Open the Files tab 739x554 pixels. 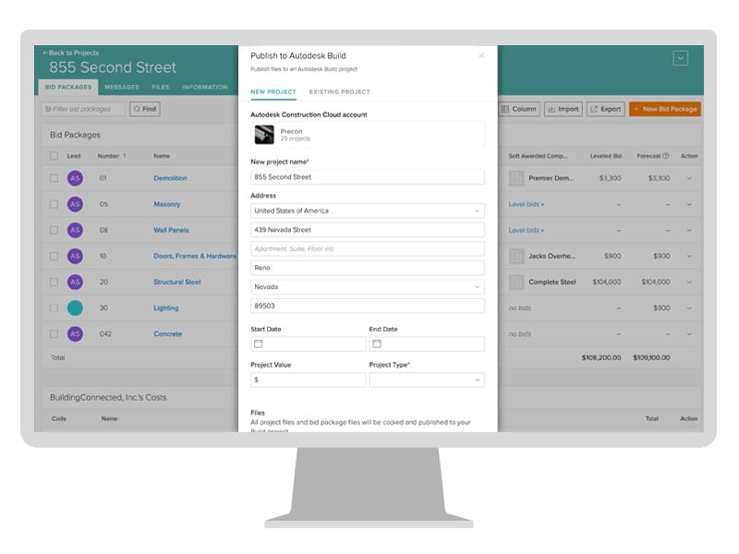(160, 87)
